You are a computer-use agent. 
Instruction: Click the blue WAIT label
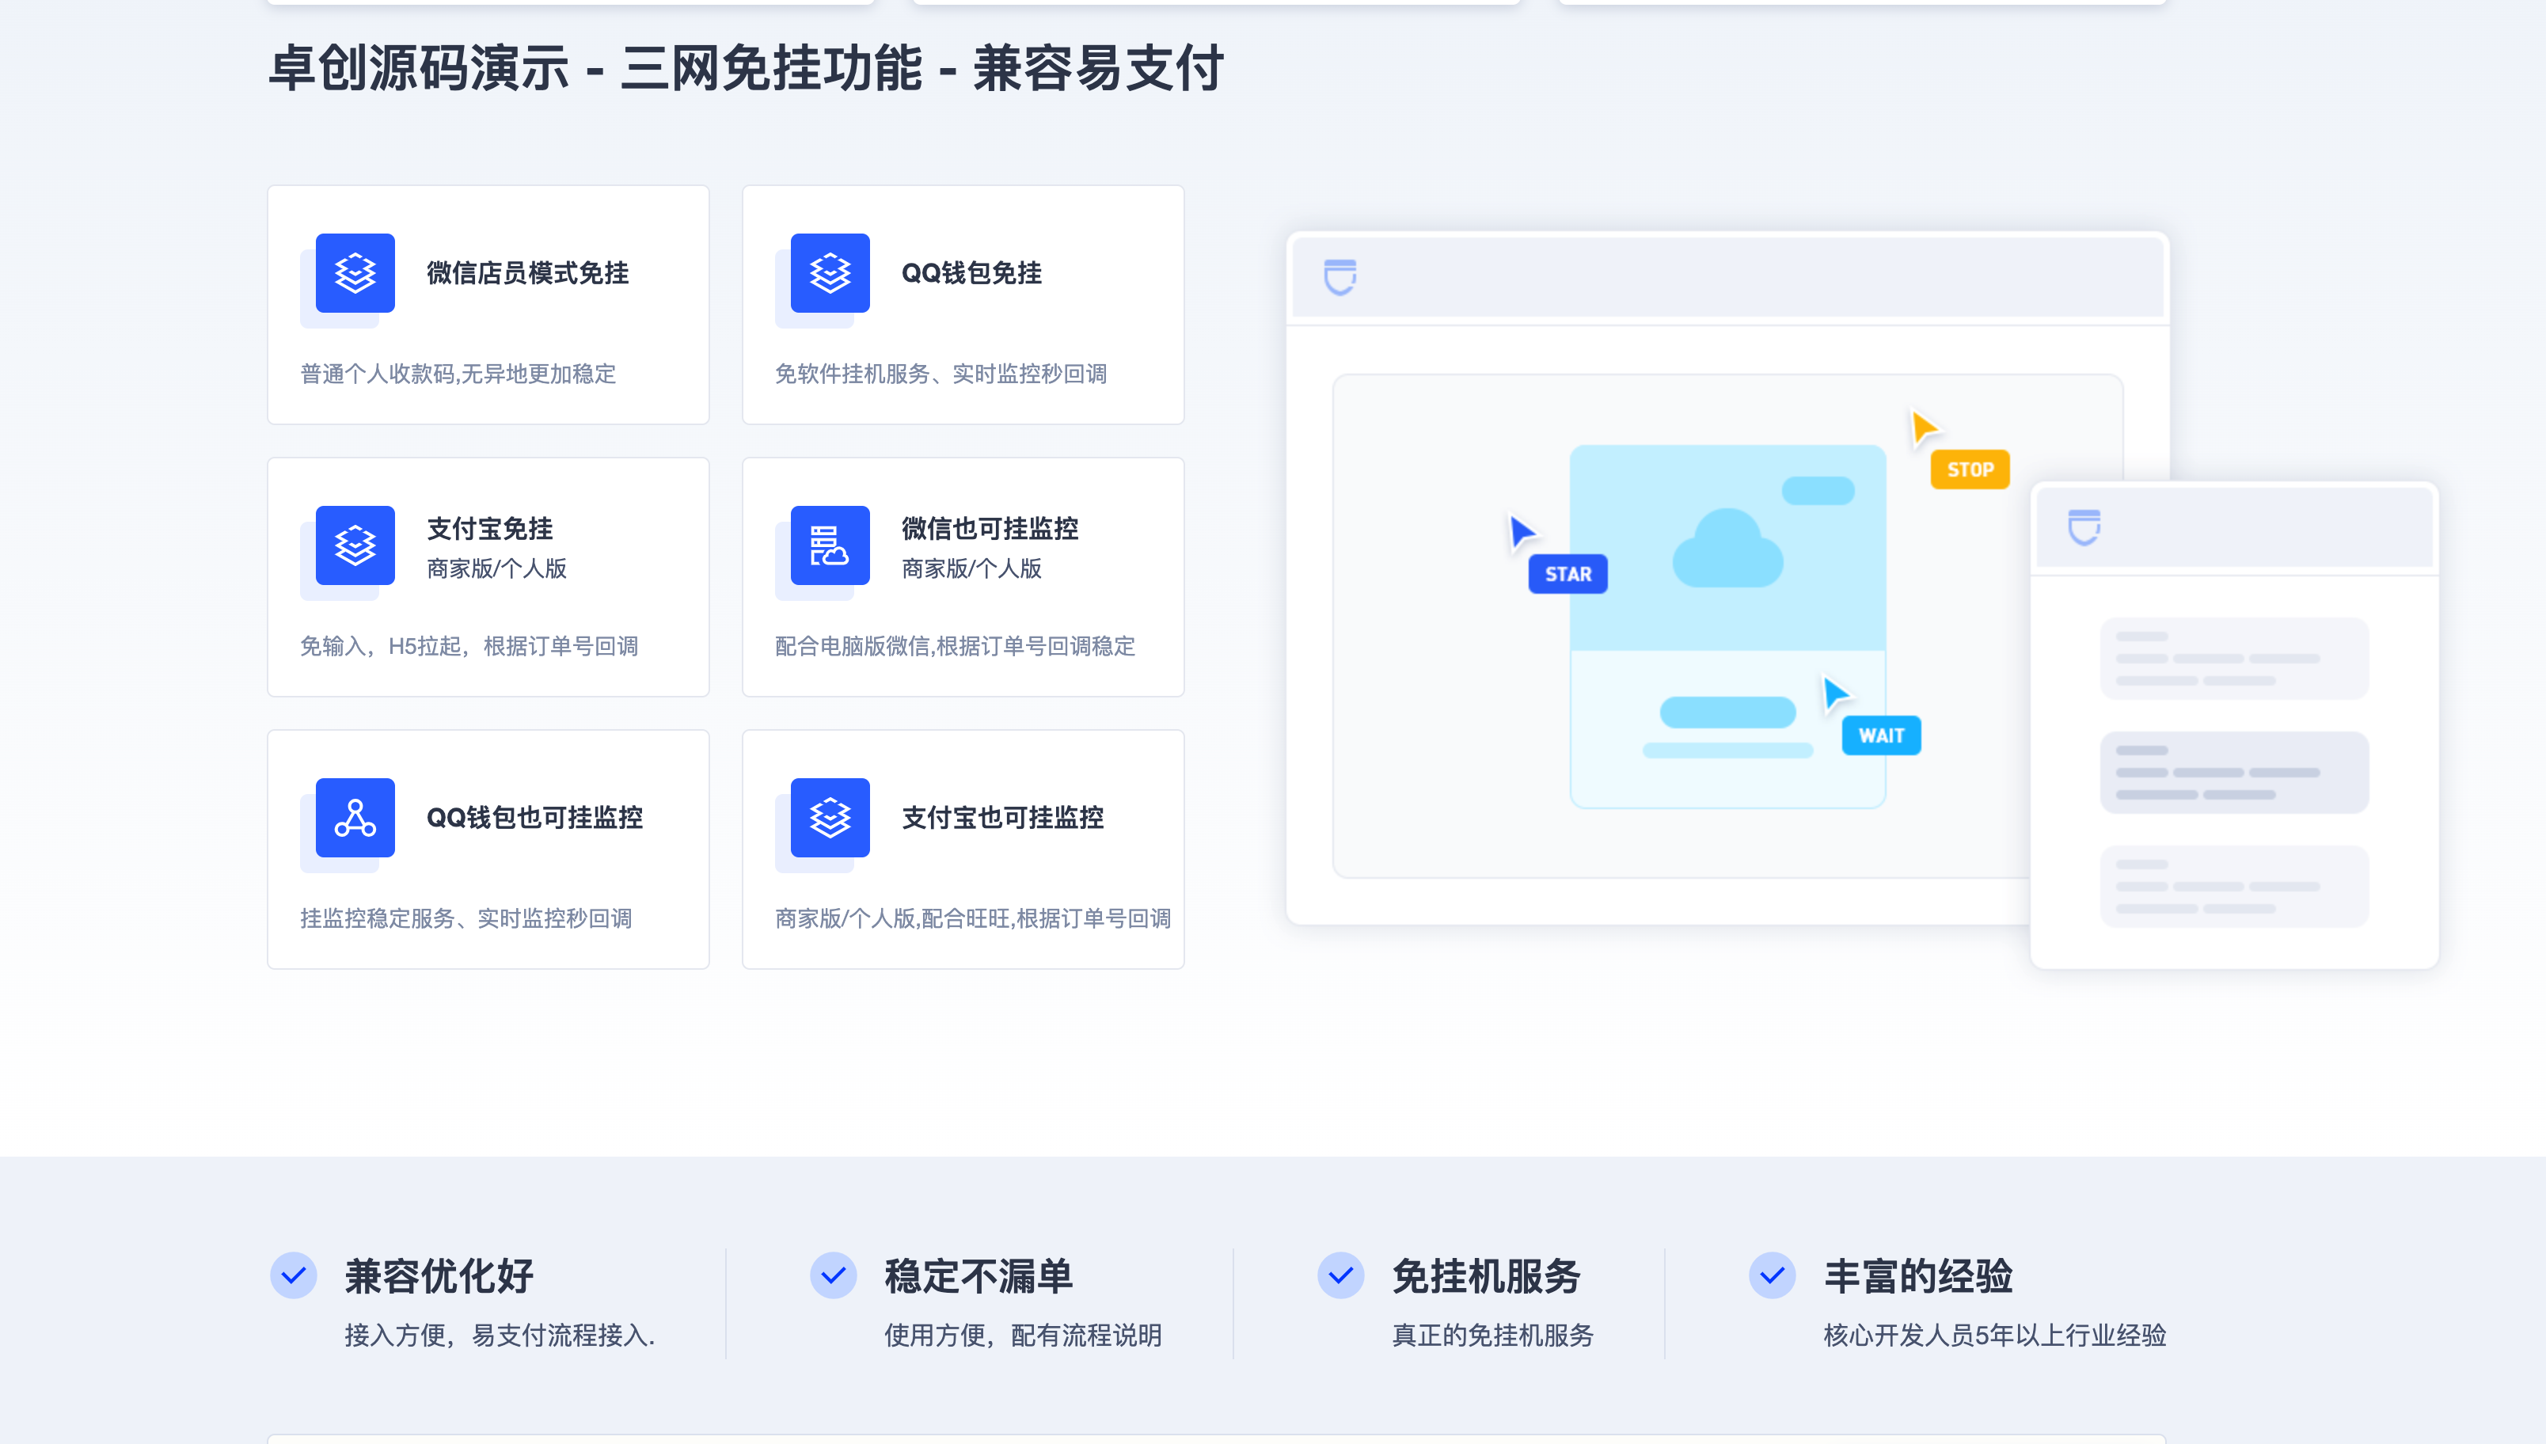point(1881,736)
